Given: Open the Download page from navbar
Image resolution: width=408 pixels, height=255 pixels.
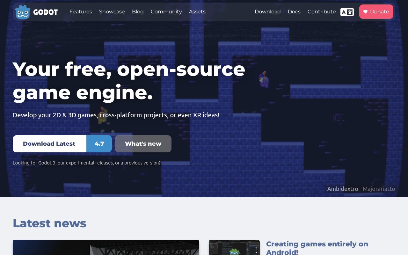Looking at the screenshot, I should coord(268,11).
